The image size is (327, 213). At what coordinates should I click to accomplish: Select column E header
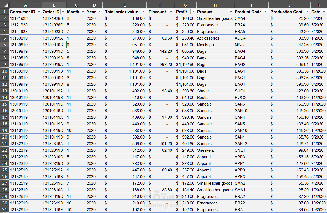point(124,5)
